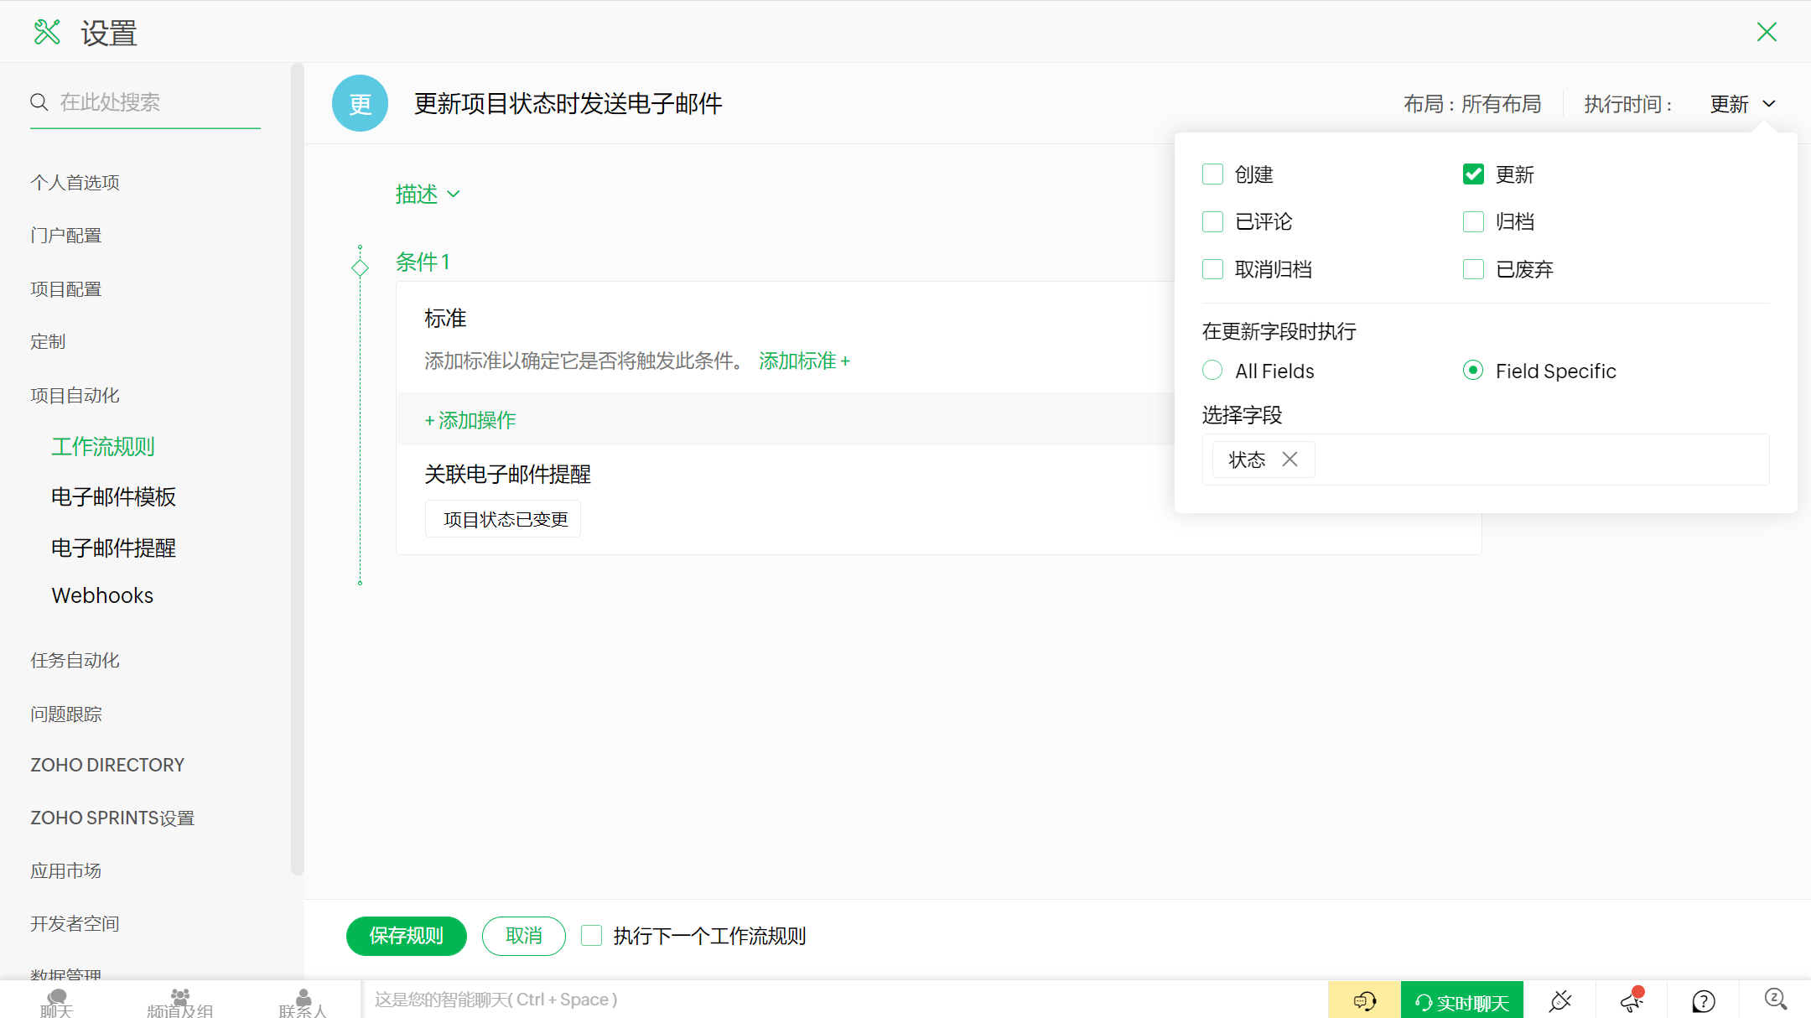The image size is (1811, 1018).
Task: Go to Webhooks in sidebar
Action: click(x=102, y=595)
